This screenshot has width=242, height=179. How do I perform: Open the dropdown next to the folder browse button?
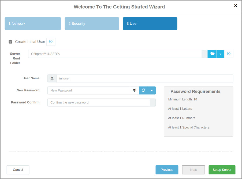[220, 54]
